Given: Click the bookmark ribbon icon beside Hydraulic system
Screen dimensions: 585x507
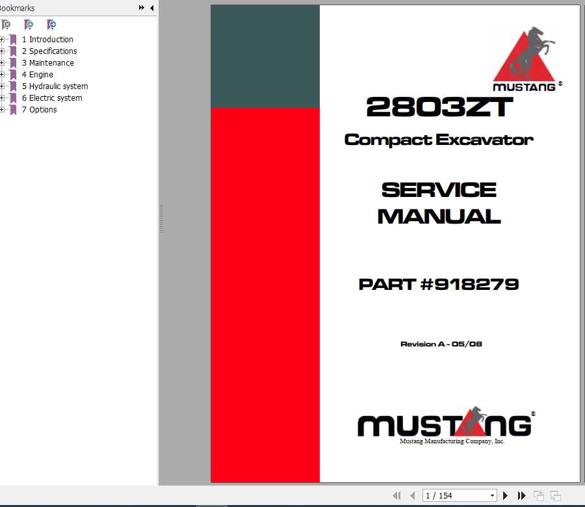Looking at the screenshot, I should [13, 86].
